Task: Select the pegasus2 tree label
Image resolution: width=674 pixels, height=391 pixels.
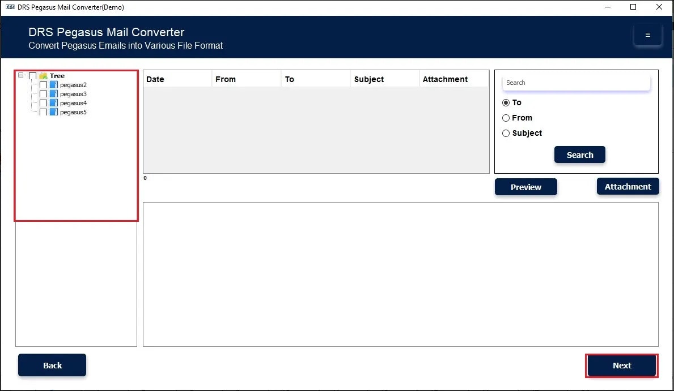Action: click(74, 85)
